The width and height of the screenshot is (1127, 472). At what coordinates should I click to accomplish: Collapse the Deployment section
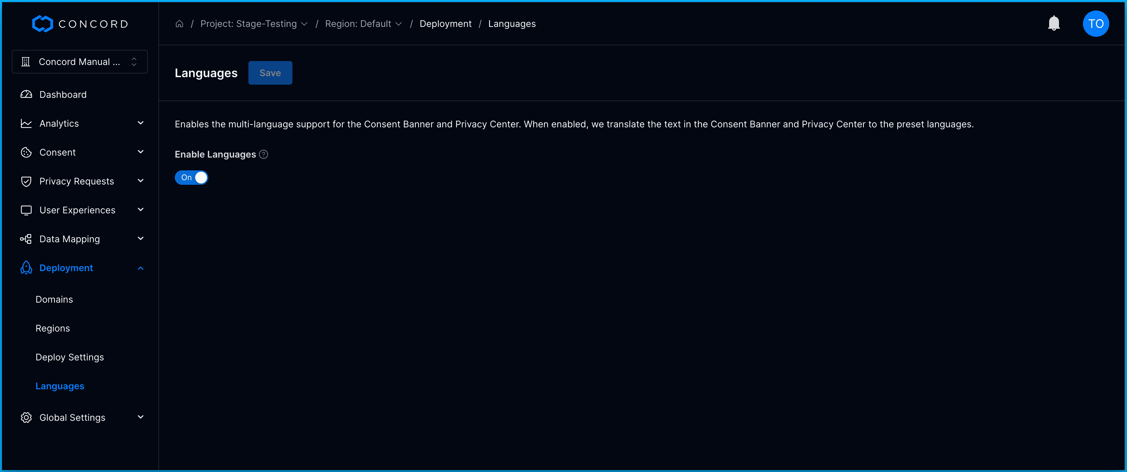pos(140,268)
